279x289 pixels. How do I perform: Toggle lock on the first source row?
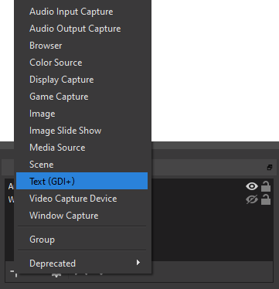coord(266,186)
